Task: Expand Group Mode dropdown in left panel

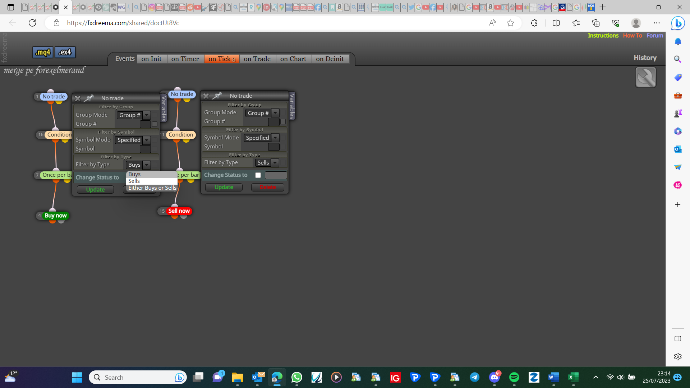Action: point(147,115)
